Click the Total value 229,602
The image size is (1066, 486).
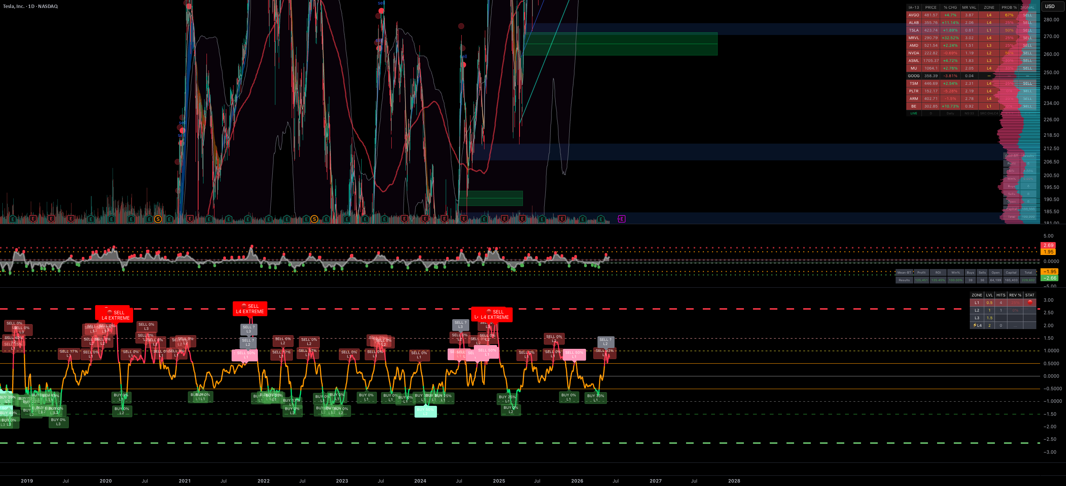(x=1028, y=280)
